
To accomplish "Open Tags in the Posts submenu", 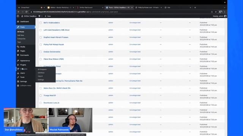I will (19, 42).
